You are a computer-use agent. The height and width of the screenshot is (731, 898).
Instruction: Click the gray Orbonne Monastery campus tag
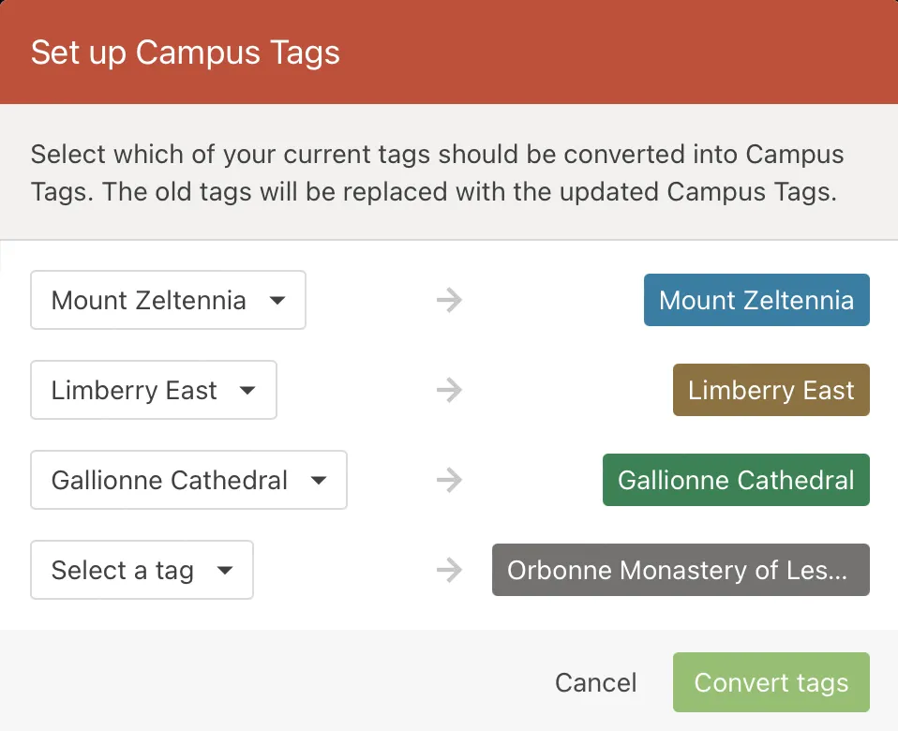[681, 571]
